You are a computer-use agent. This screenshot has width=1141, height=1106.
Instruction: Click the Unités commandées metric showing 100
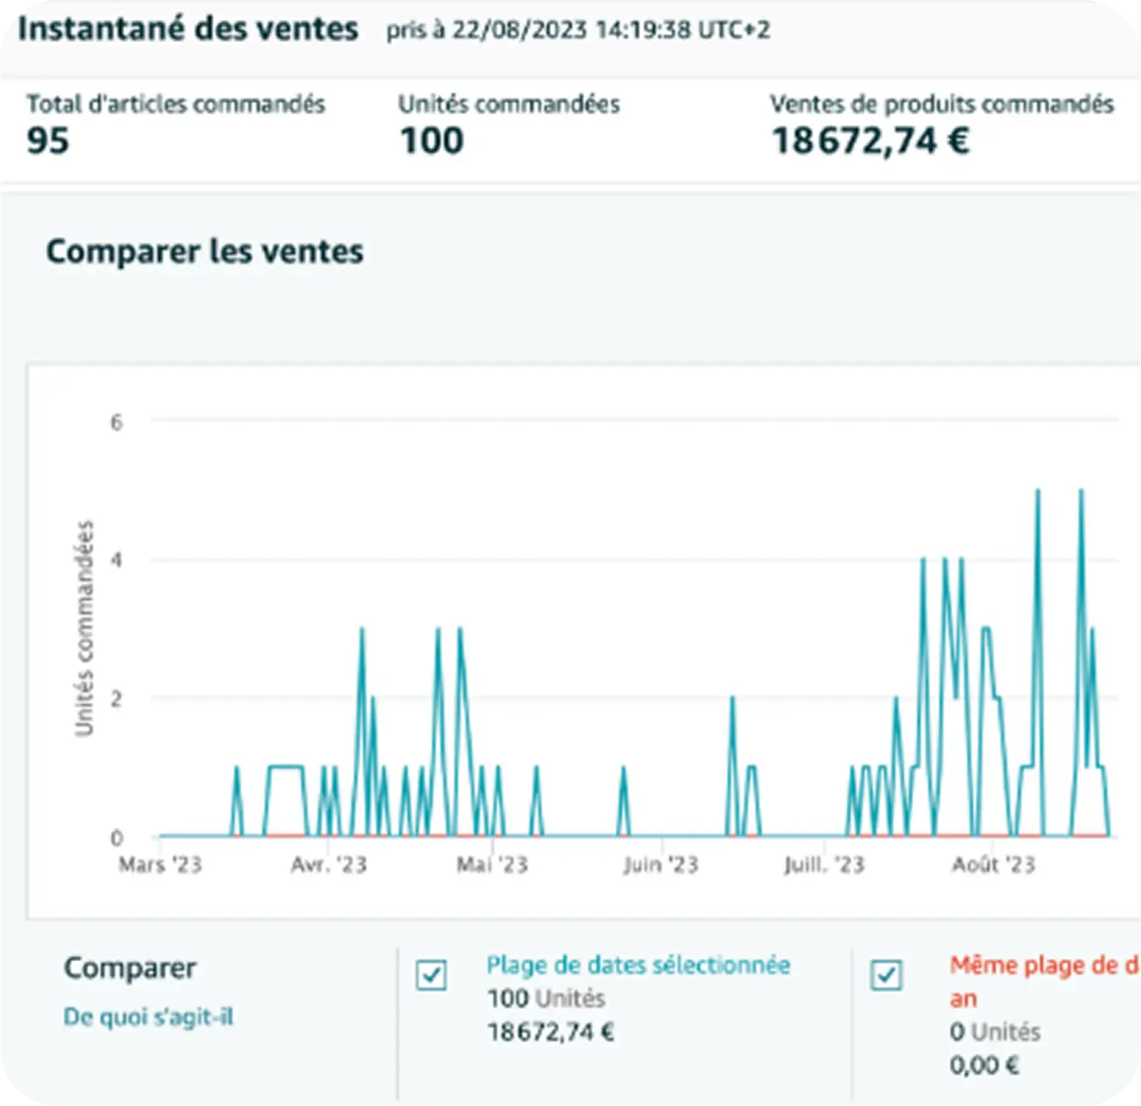tap(432, 140)
